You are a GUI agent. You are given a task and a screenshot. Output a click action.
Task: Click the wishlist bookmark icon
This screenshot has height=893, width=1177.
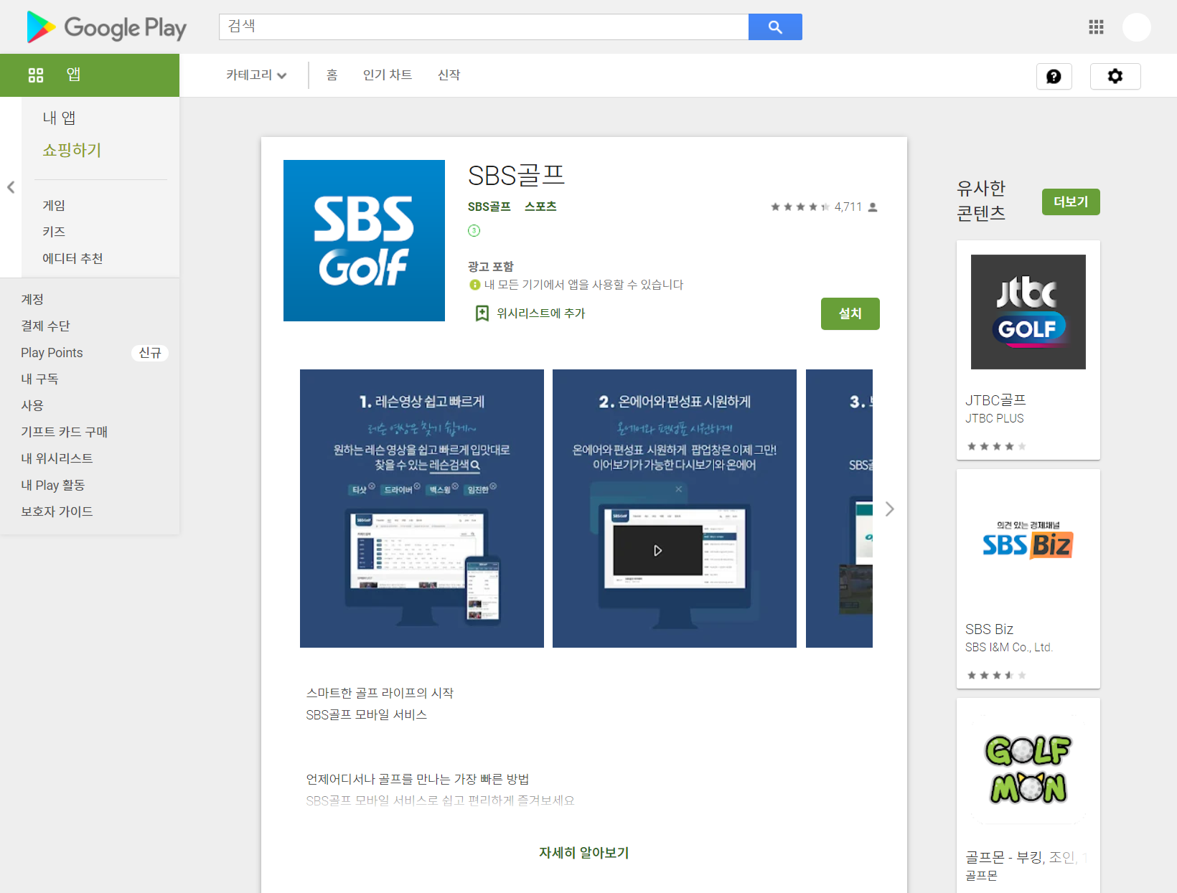point(482,313)
